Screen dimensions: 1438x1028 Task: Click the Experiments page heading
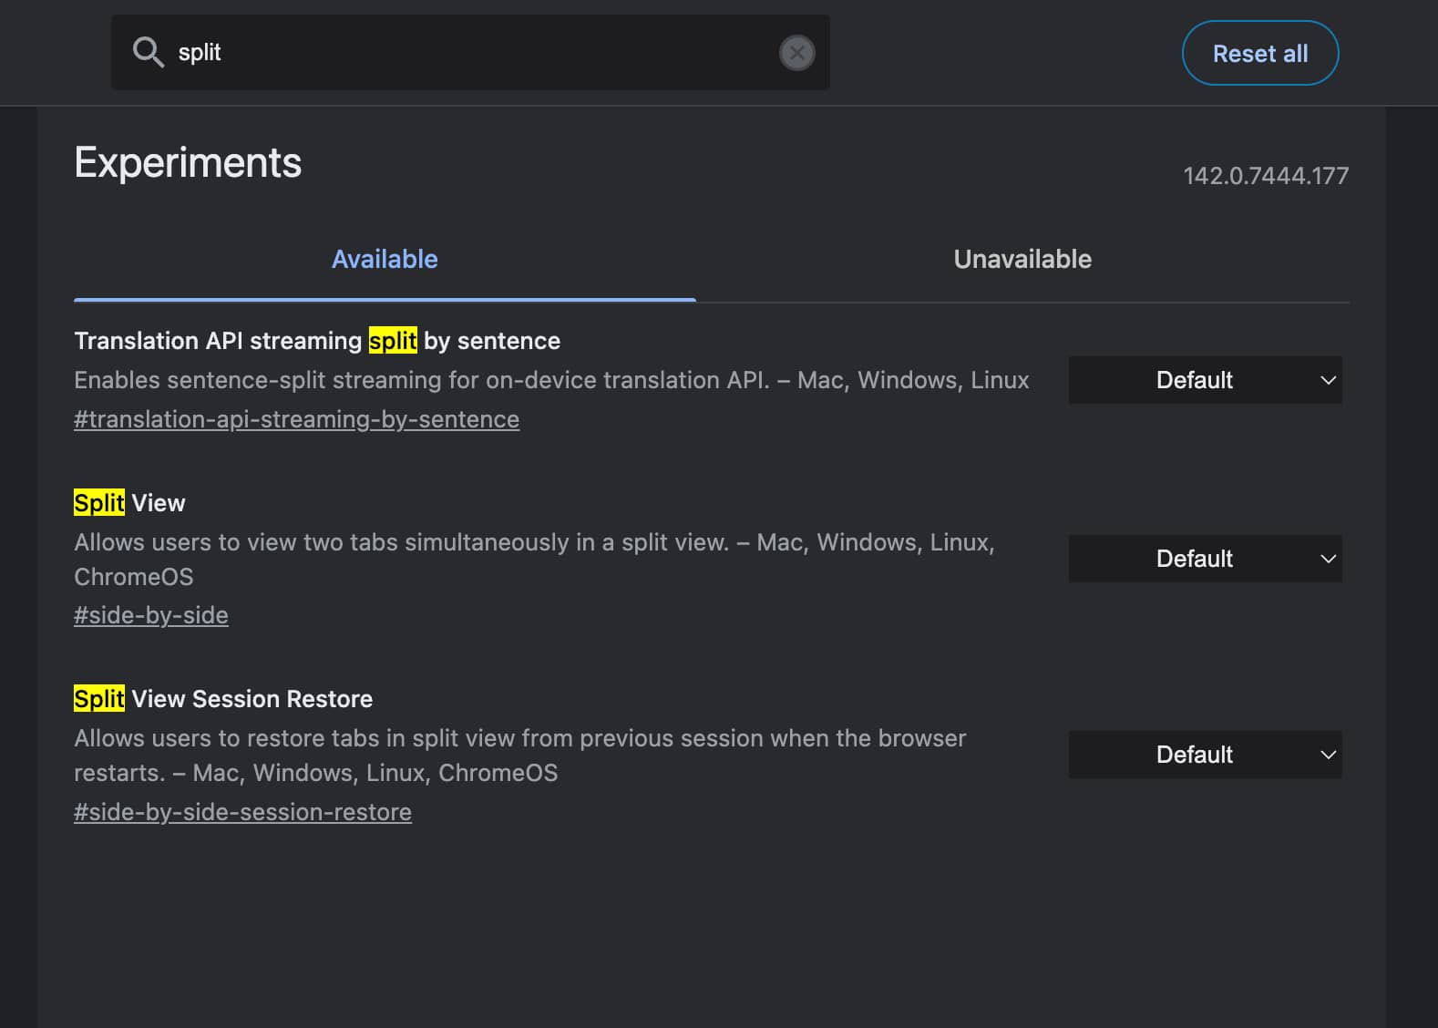[x=188, y=163]
